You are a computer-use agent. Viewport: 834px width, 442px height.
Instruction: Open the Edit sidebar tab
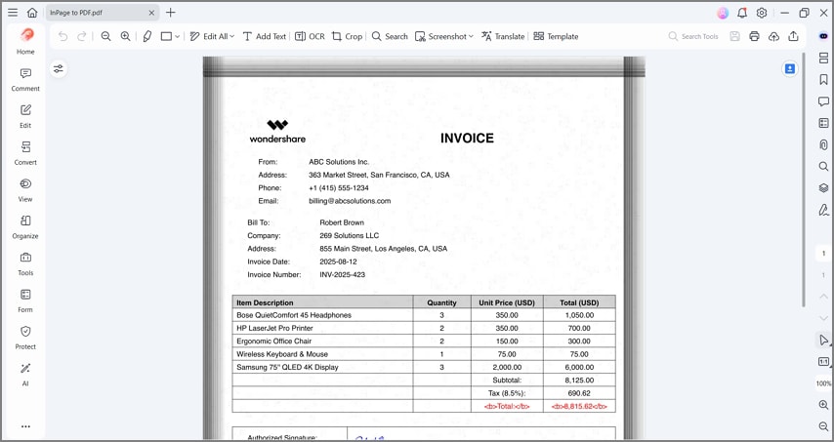click(x=25, y=116)
